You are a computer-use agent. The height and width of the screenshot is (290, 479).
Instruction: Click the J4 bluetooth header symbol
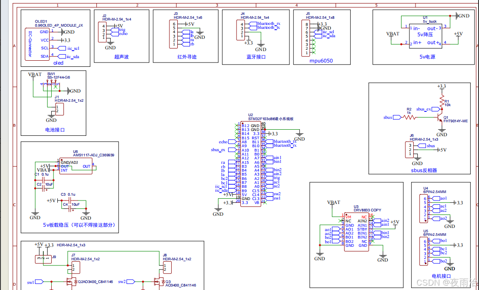(x=240, y=30)
